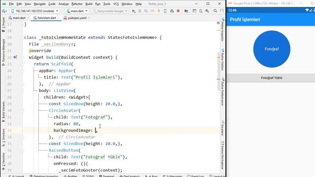Open the Build Variants tool window
This screenshot has width=315, height=177.
pyautogui.click(x=3, y=112)
